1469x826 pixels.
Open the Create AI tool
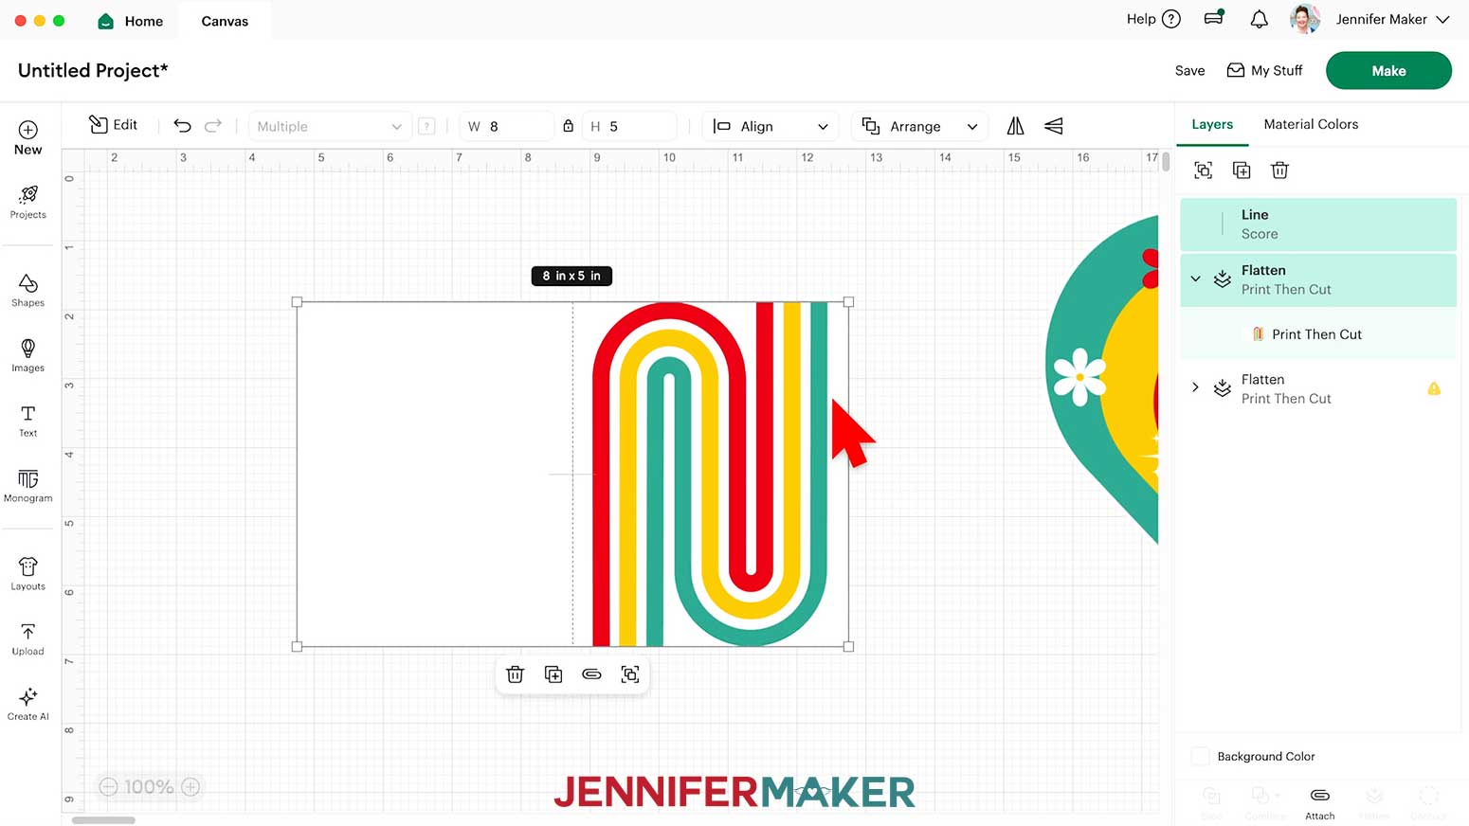tap(28, 704)
